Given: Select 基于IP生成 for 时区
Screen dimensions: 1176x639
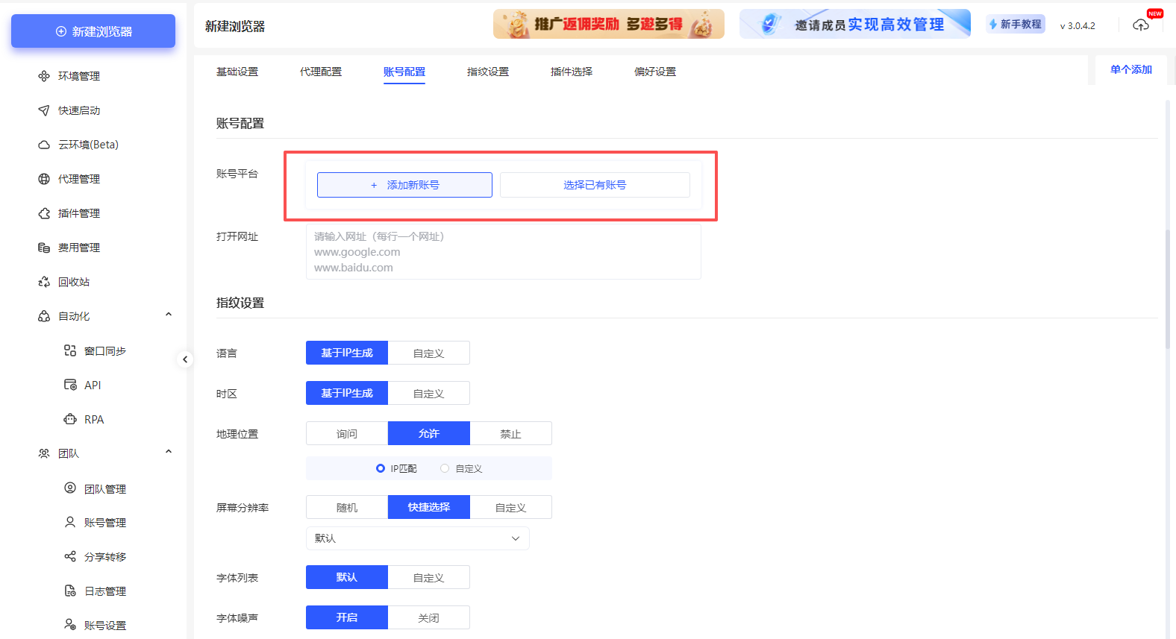Looking at the screenshot, I should coord(347,393).
